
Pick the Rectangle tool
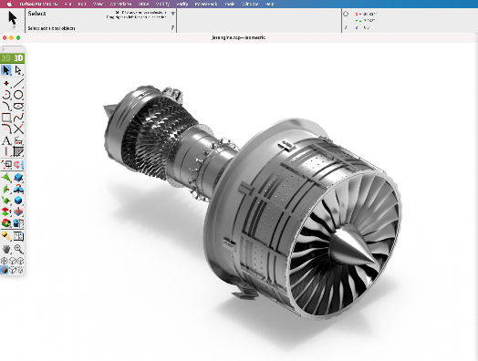[x=6, y=118]
